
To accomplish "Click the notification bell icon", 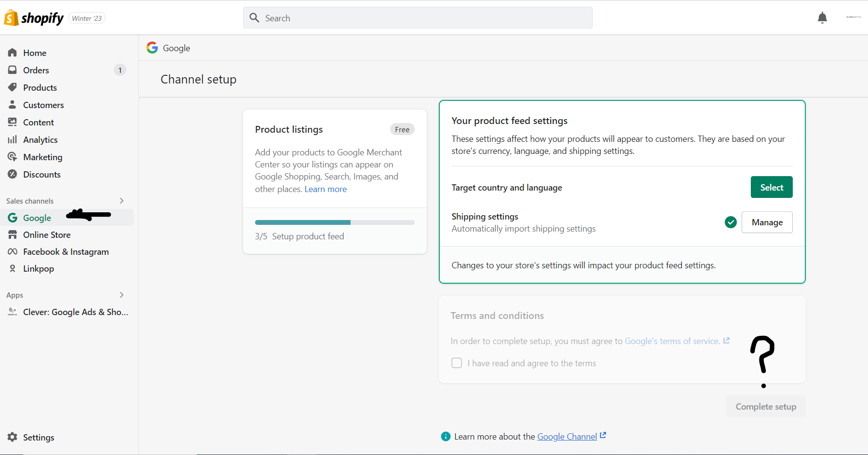I will click(x=822, y=18).
